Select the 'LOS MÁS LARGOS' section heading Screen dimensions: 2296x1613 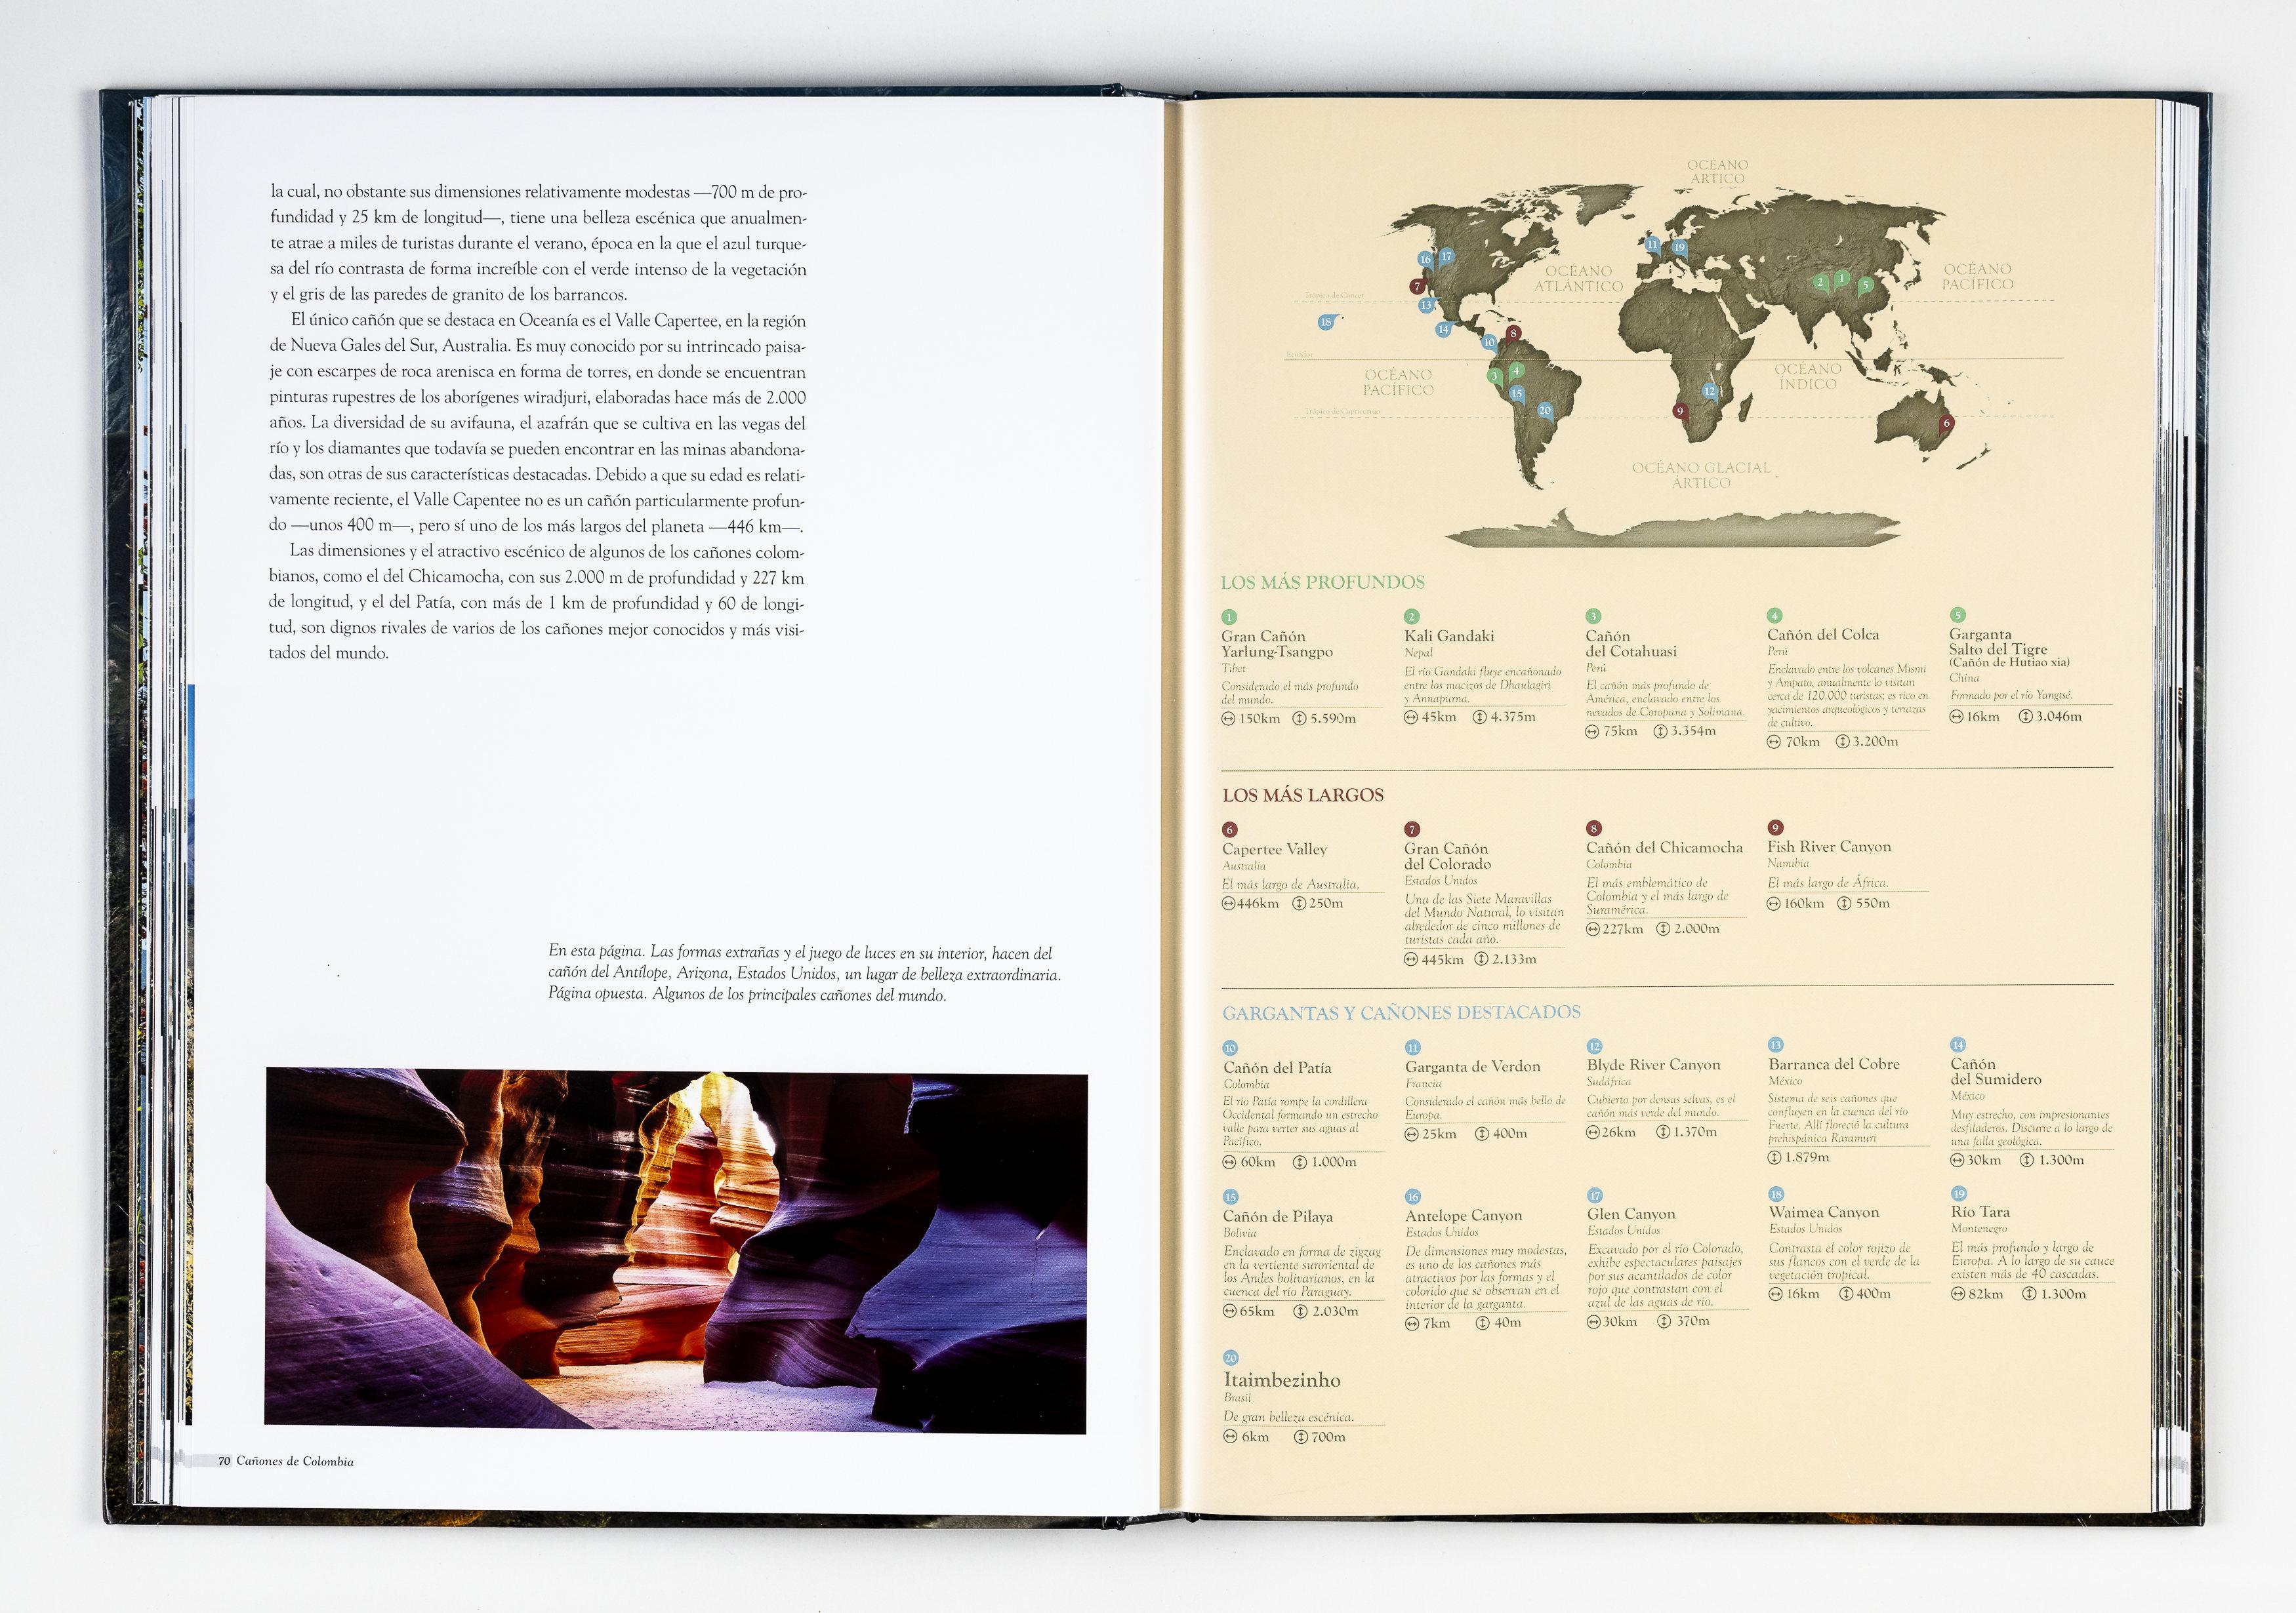(1302, 795)
